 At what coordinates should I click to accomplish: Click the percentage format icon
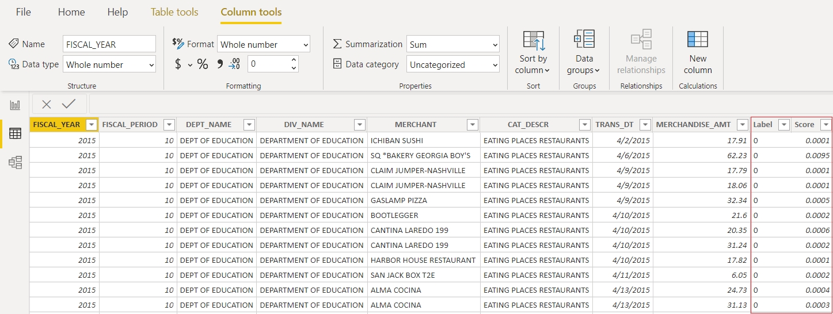point(203,64)
